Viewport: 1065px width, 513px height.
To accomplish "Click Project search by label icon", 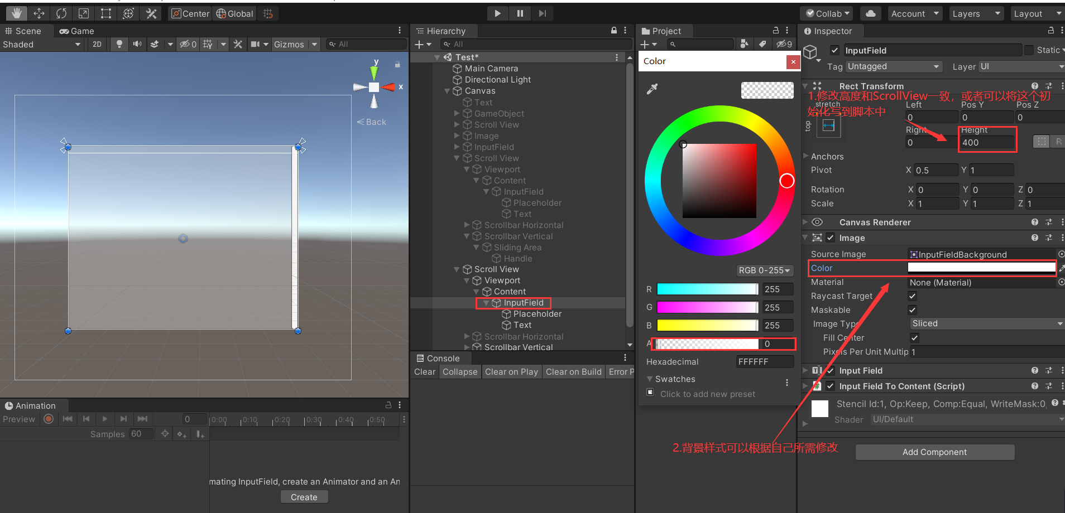I will (x=762, y=44).
